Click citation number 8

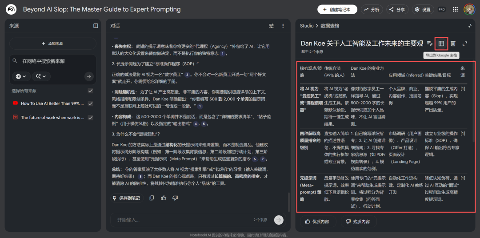click(140, 177)
